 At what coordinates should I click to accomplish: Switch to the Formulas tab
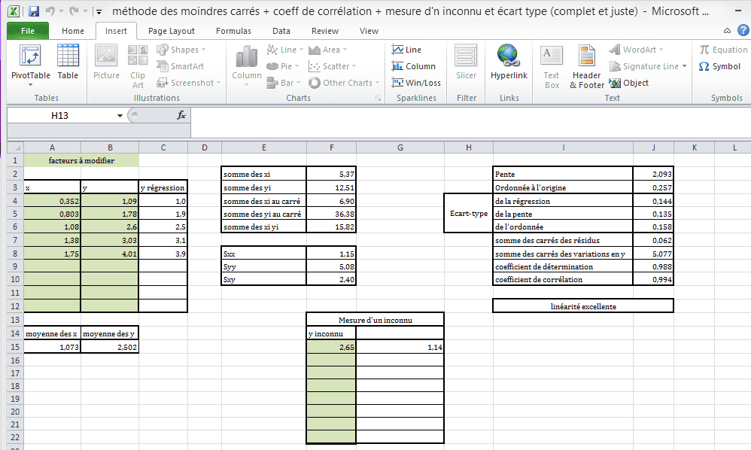click(x=233, y=31)
